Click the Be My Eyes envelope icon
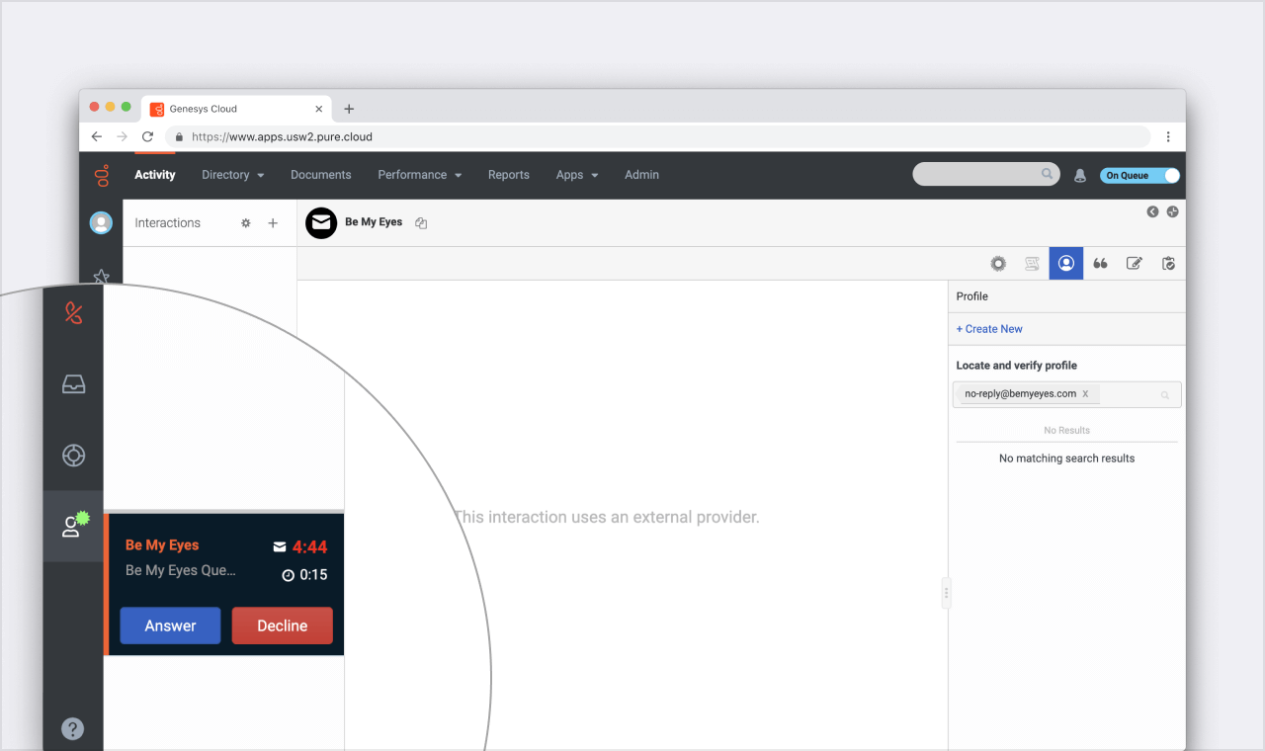1265x751 pixels. [x=321, y=223]
